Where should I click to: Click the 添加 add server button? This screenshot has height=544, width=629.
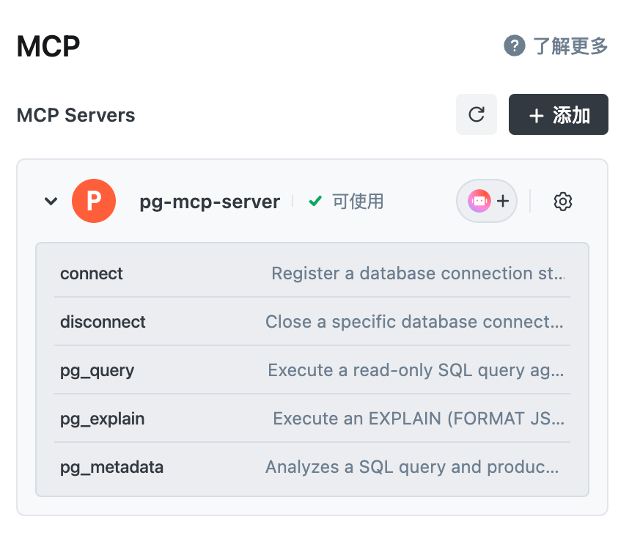coord(559,114)
